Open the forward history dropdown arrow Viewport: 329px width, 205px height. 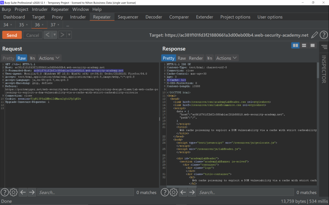click(x=69, y=35)
